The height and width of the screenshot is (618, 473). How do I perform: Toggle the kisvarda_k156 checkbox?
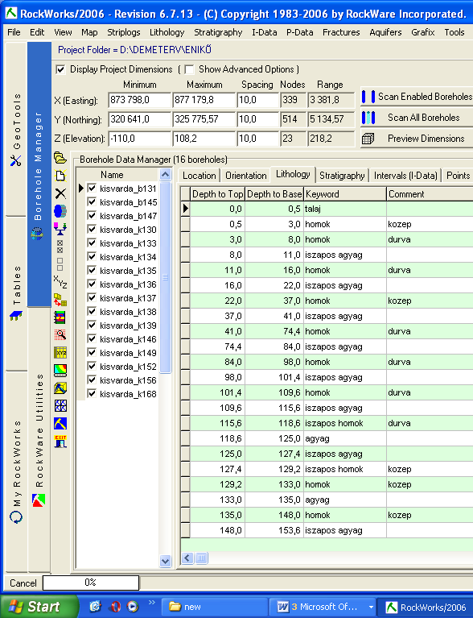92,380
